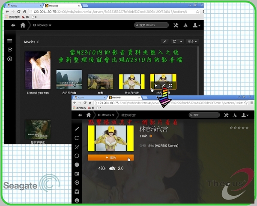Bookmark page with star in rear browser
This screenshot has height=206, width=257.
click(197, 12)
